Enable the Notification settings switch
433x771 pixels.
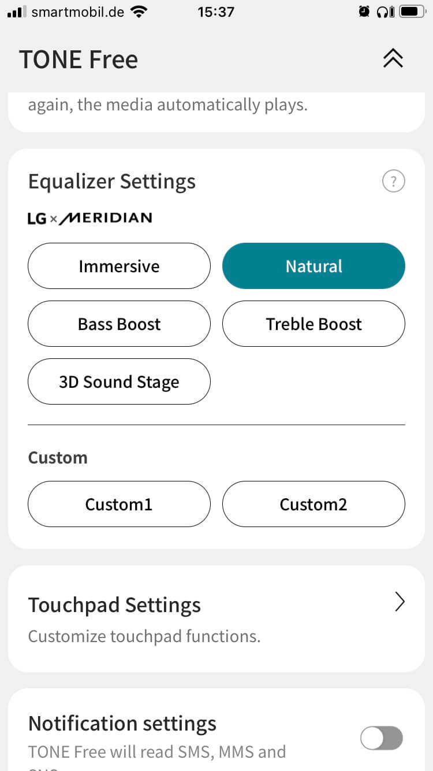[x=381, y=738]
